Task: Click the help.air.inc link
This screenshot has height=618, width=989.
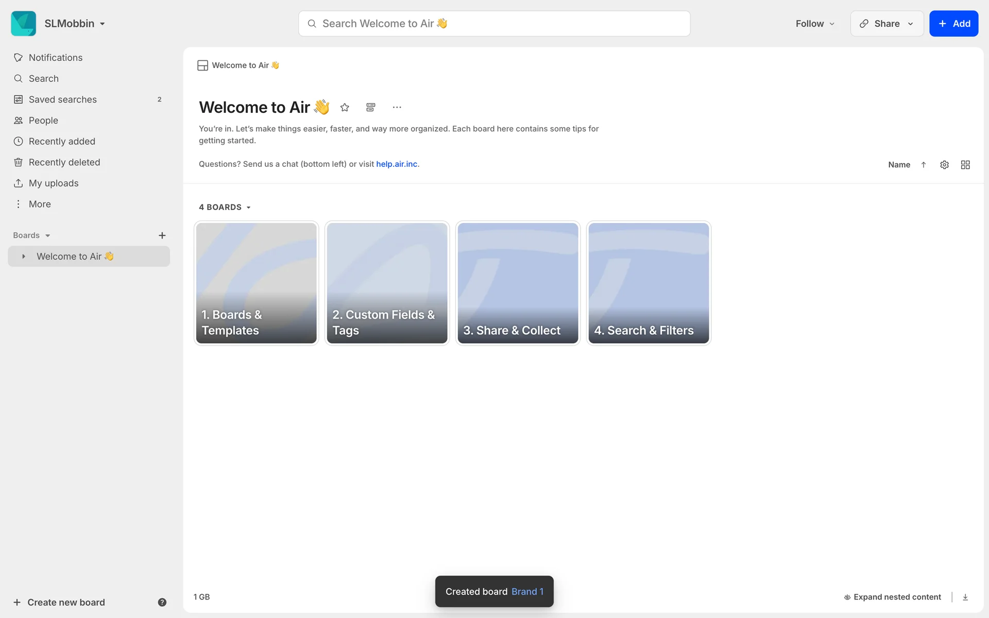Action: [x=397, y=164]
